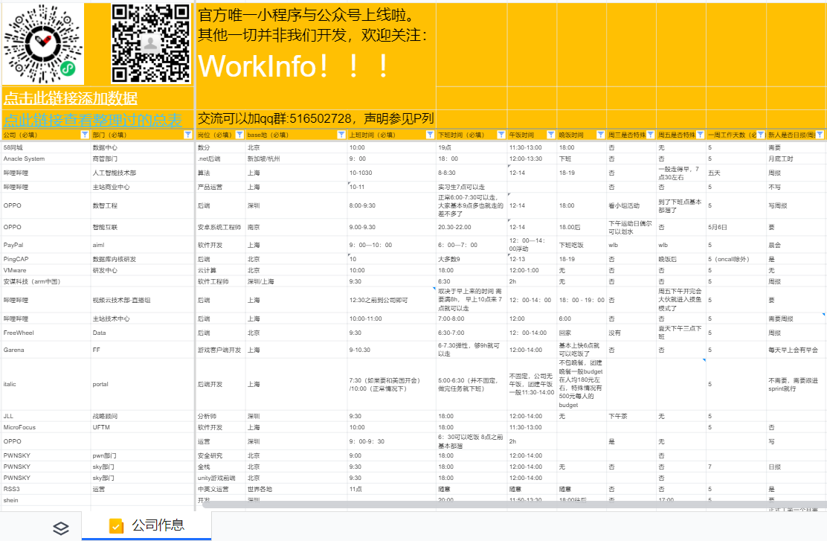The image size is (827, 541).
Task: Select 12:30之前到公司即可 cell
Action: [391, 301]
